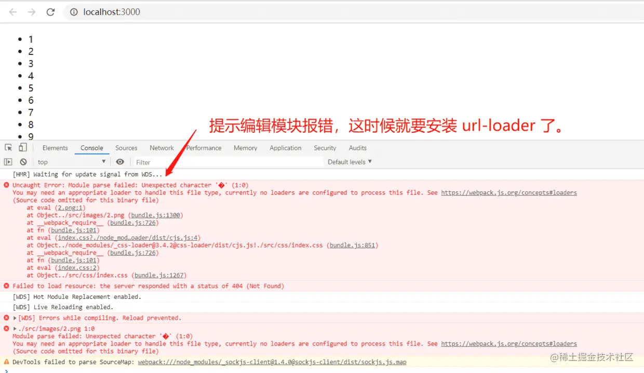Click list item 1 on the page
Image resolution: width=644 pixels, height=373 pixels.
pos(31,39)
